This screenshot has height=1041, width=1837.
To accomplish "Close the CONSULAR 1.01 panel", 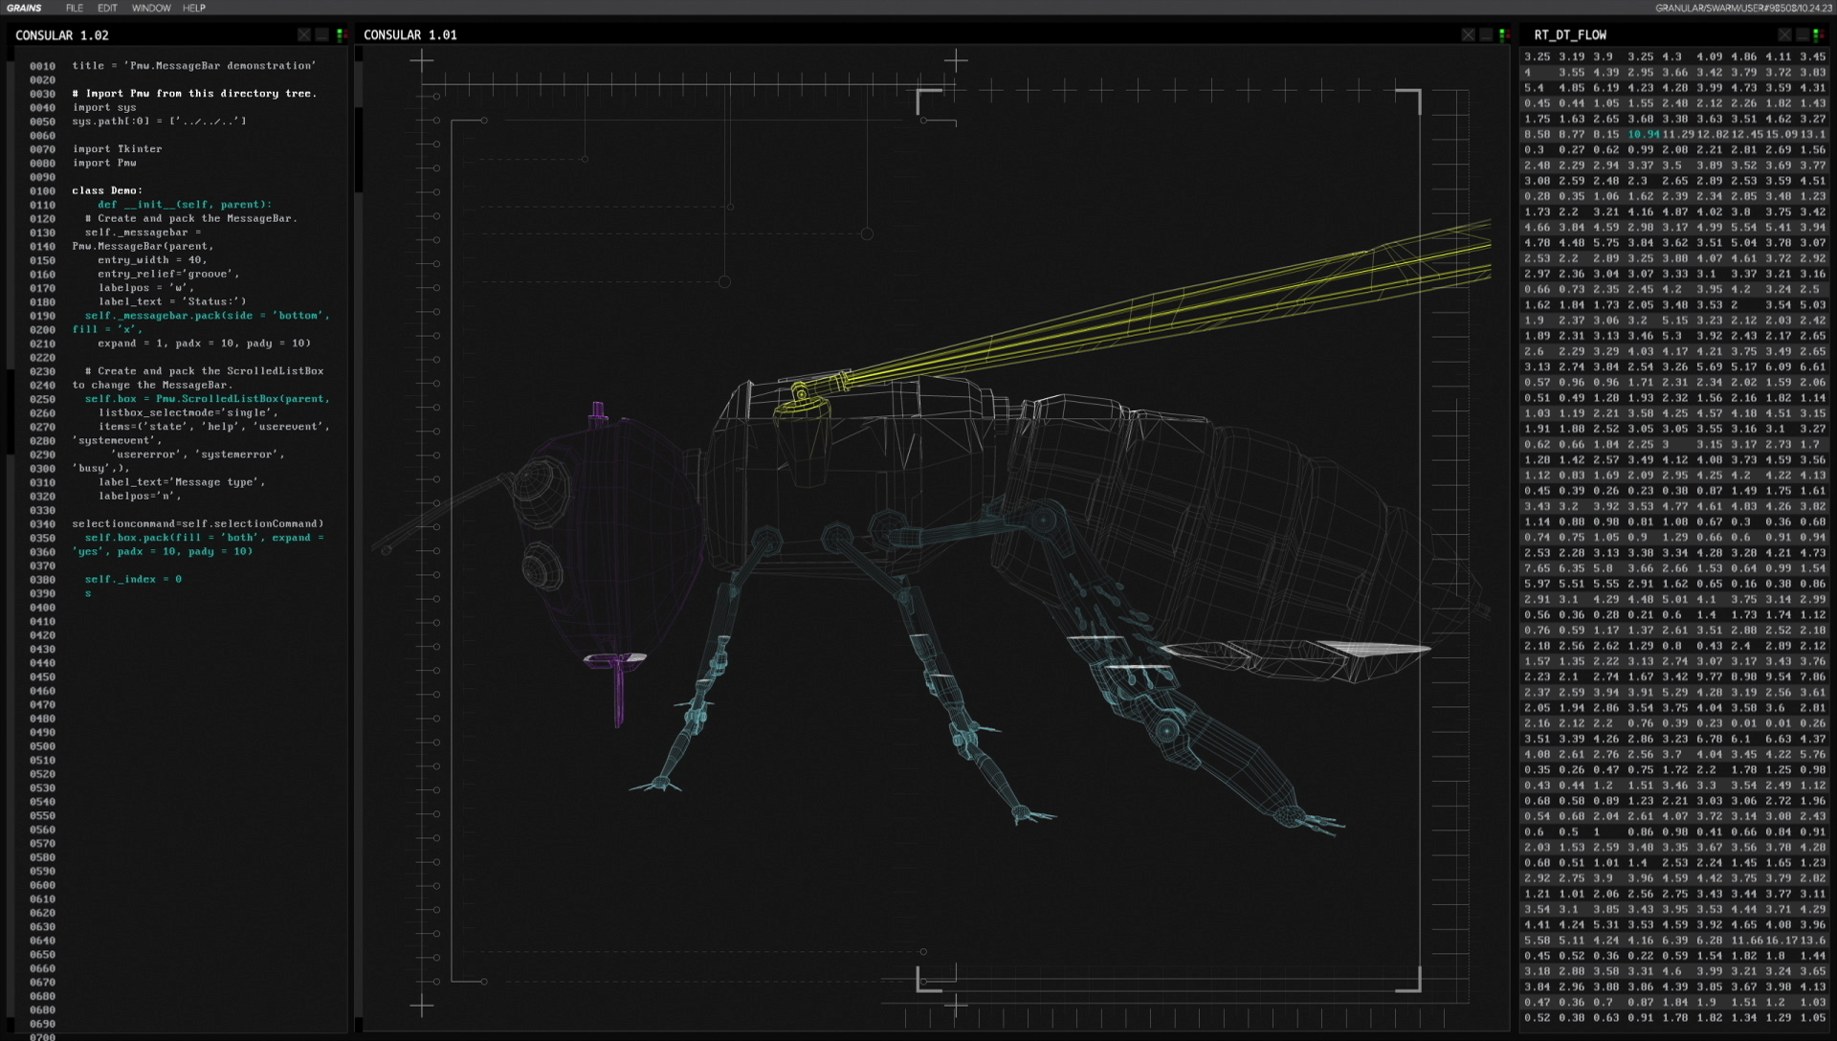I will pos(1468,34).
